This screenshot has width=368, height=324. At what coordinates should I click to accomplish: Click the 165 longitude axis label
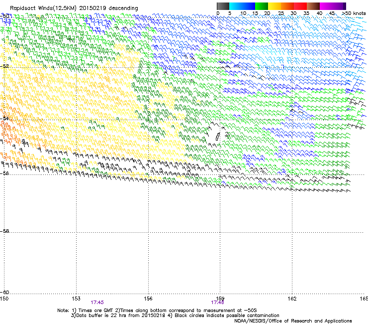(364, 299)
